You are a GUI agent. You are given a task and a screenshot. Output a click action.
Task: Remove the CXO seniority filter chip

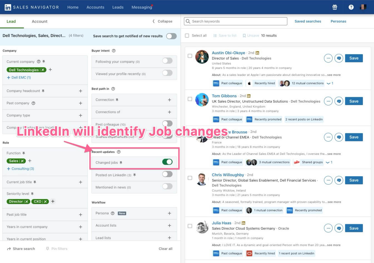point(45,202)
